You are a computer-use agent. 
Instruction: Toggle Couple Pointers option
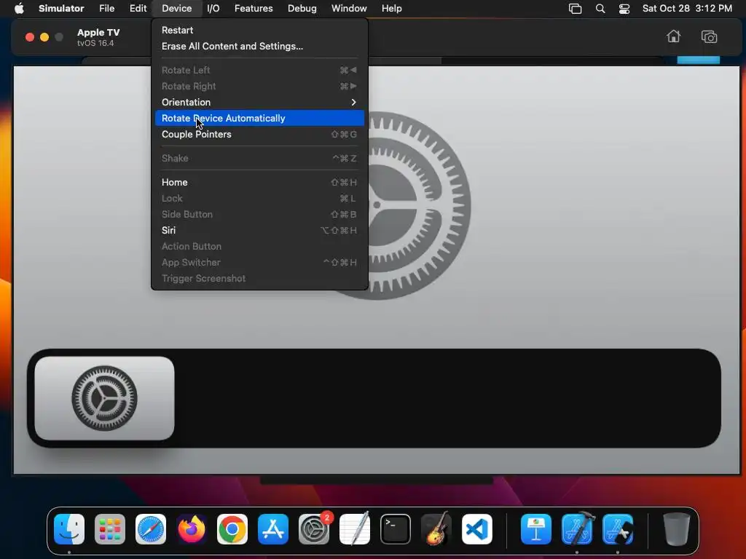[x=259, y=134]
